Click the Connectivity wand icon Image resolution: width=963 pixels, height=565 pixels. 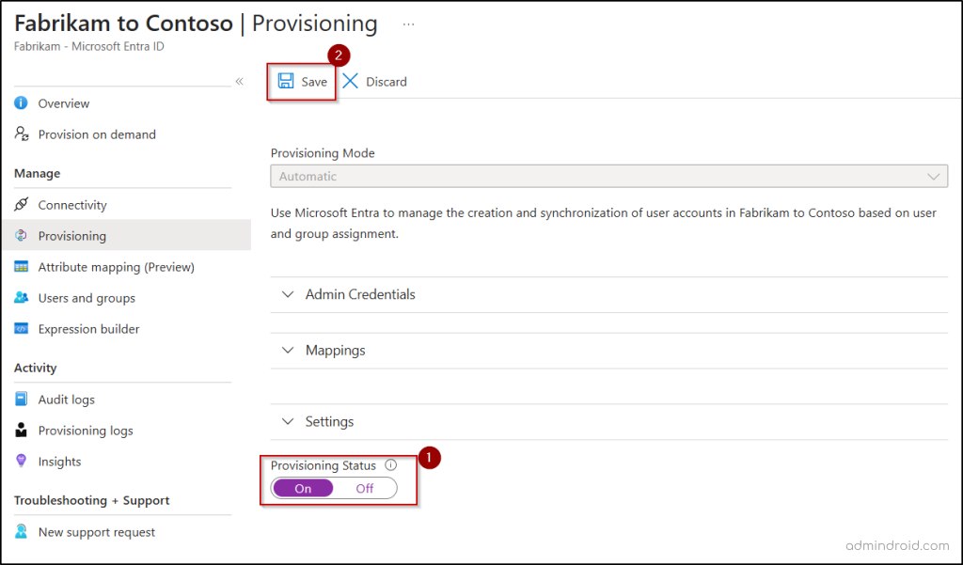(x=21, y=204)
